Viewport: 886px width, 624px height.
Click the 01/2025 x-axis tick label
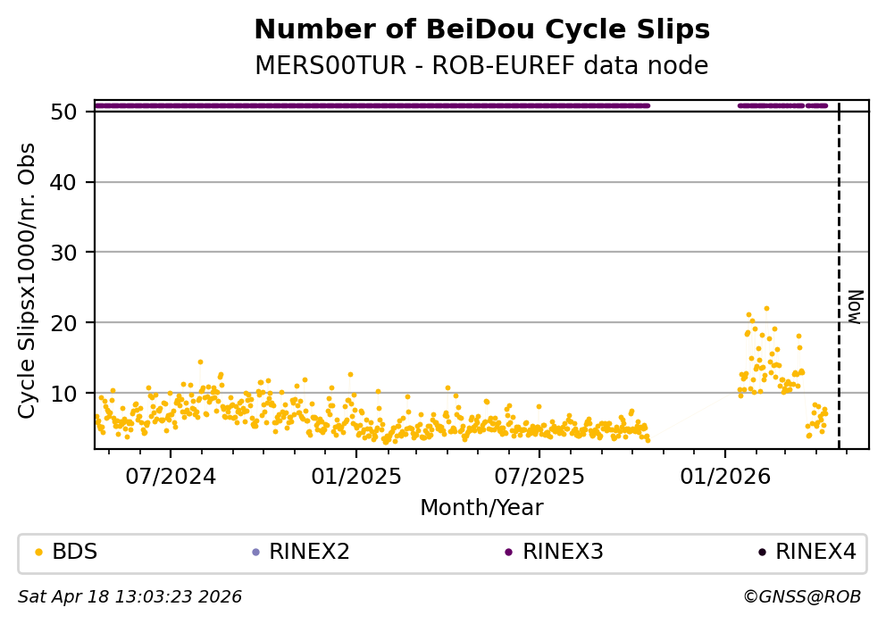point(355,477)
